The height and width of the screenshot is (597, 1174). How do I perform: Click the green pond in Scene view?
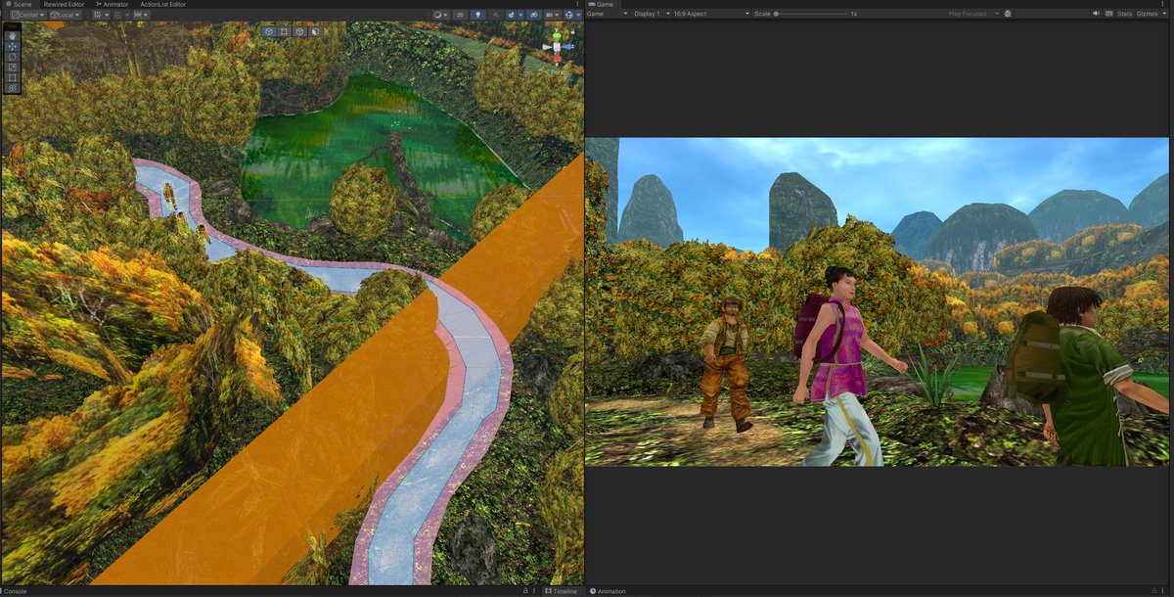[x=377, y=147]
